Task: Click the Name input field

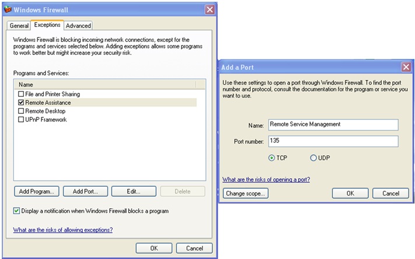Action: click(x=333, y=125)
